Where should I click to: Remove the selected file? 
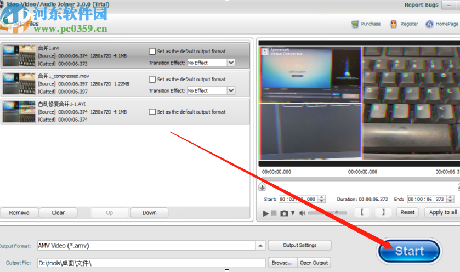click(19, 213)
